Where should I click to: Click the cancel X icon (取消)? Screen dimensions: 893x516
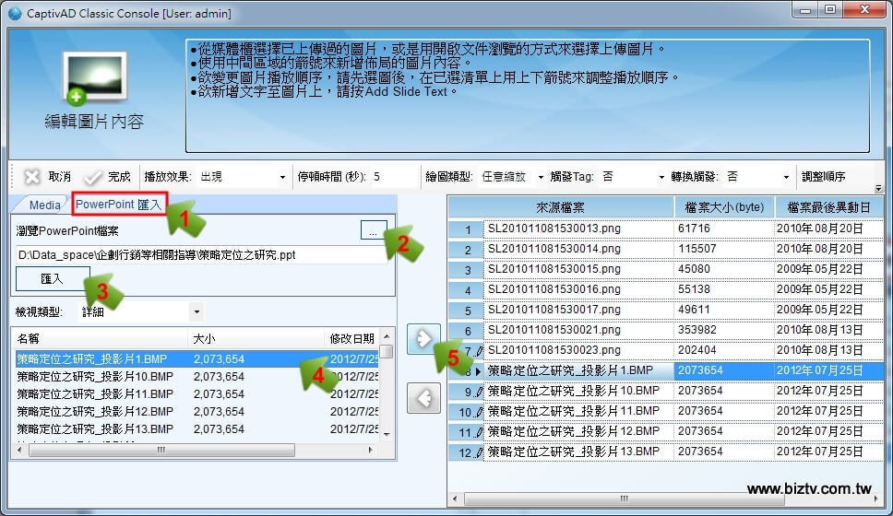32,176
